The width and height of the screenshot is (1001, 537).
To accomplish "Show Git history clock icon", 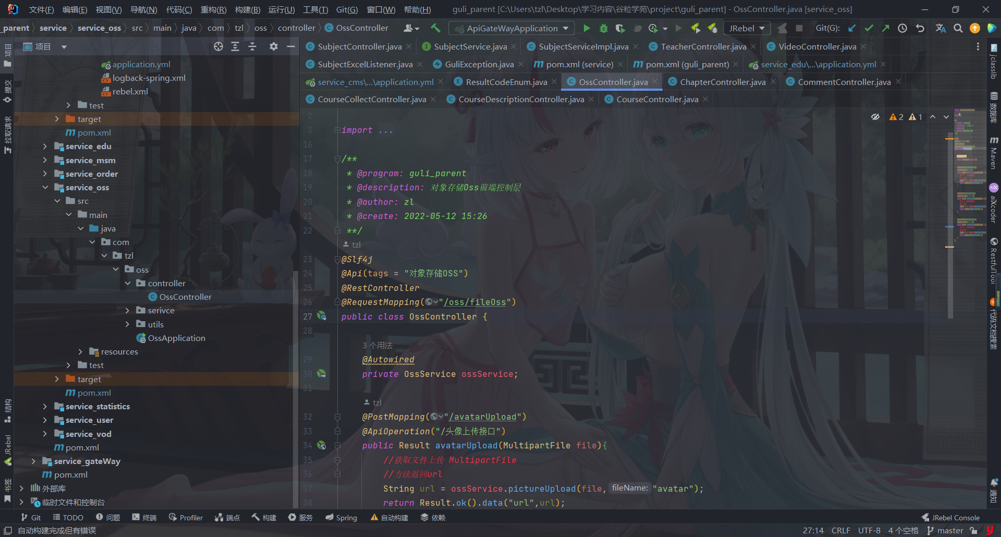I will tap(902, 28).
